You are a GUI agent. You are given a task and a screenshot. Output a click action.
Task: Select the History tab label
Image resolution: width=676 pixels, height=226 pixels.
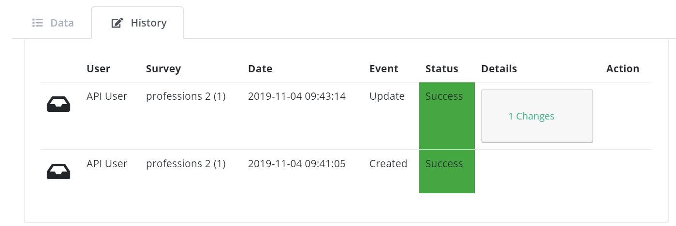coord(148,23)
